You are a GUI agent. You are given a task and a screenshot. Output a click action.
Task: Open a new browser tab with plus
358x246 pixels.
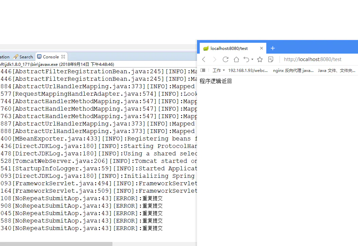tap(273, 48)
